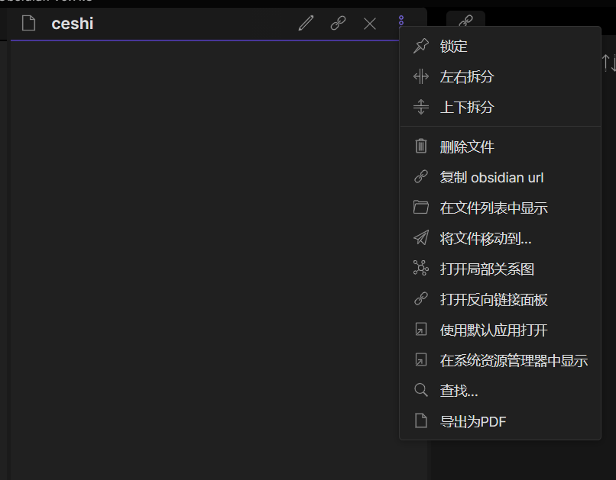The height and width of the screenshot is (480, 616).
Task: Click the pencil edit mode icon
Action: [306, 23]
